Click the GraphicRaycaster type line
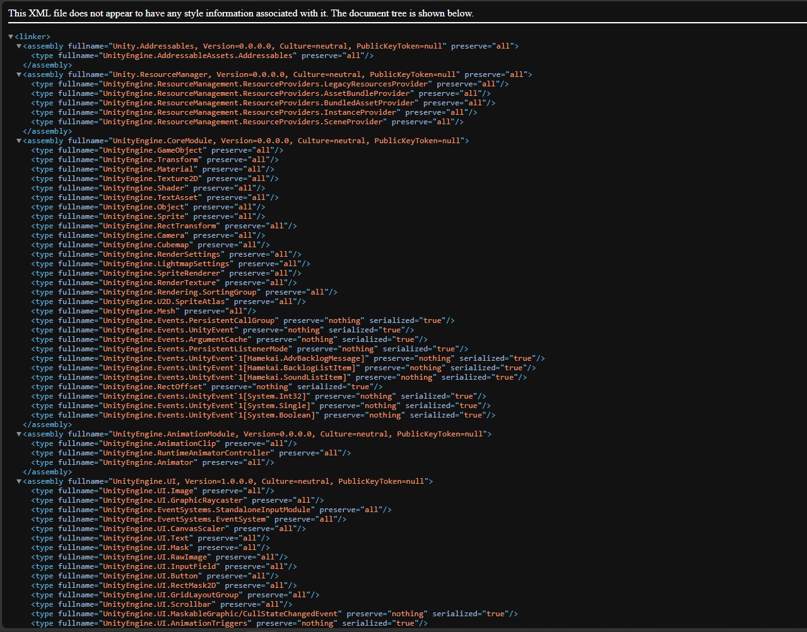The image size is (807, 632). 178,500
